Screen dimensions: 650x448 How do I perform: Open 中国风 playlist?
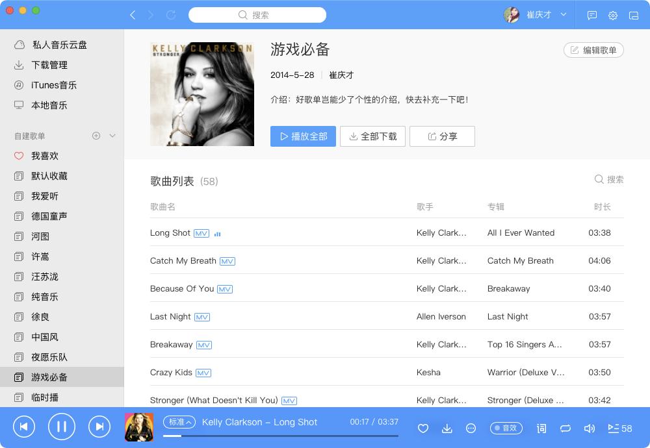(62, 337)
